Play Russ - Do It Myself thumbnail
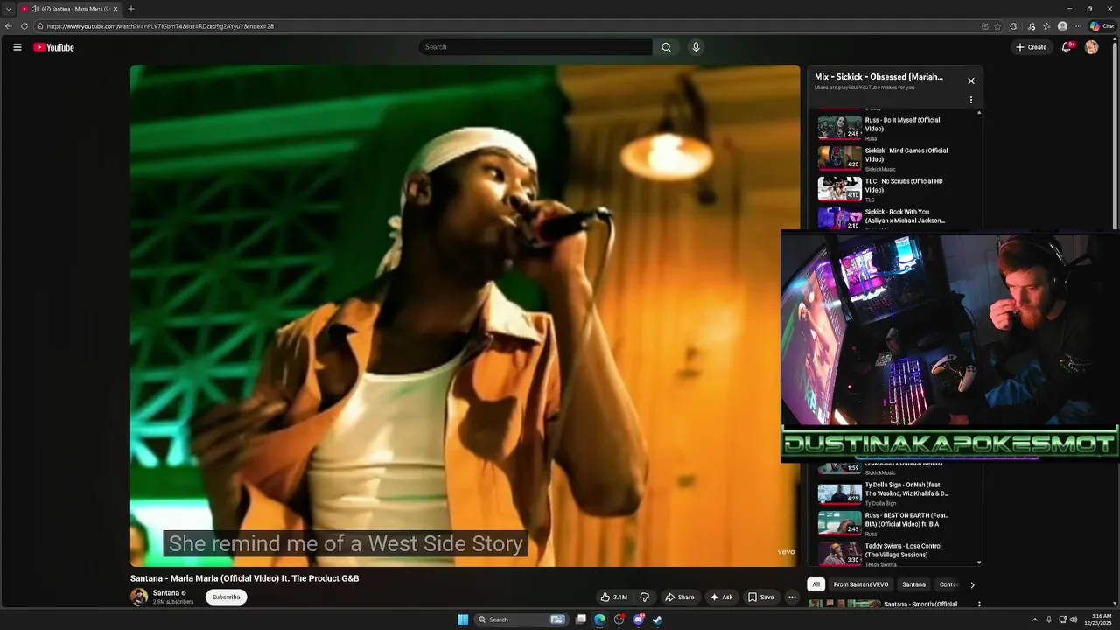1120x630 pixels. click(x=839, y=128)
